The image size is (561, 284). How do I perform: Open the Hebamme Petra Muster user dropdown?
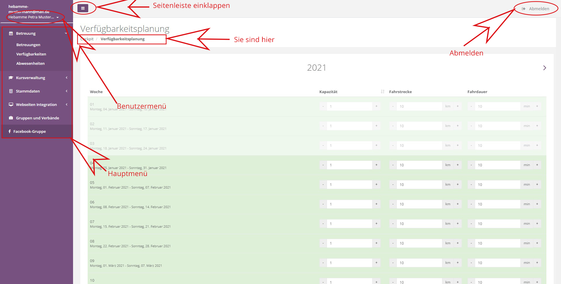pyautogui.click(x=33, y=17)
